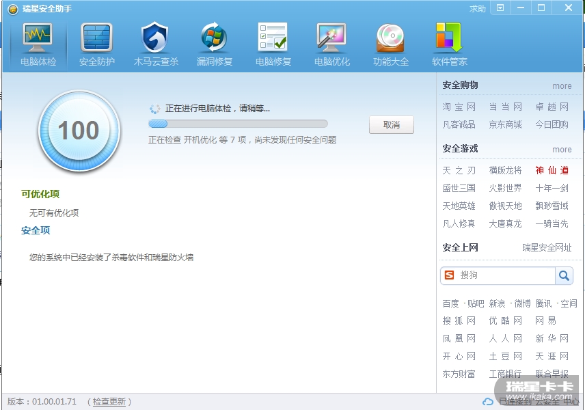Open 大唐真龙 game link
The width and height of the screenshot is (585, 410).
[x=505, y=224]
